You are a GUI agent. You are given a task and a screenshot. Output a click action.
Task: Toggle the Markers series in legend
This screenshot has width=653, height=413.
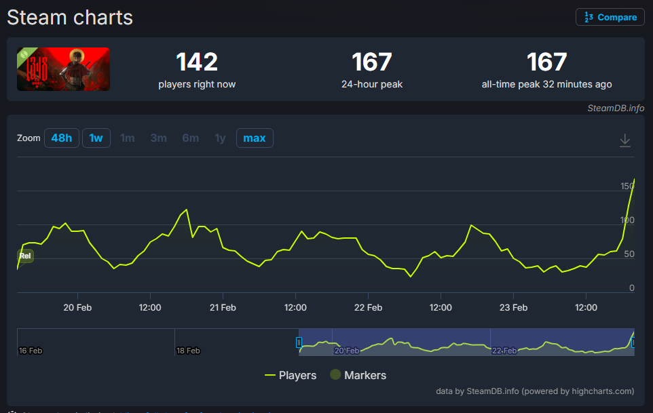(358, 375)
